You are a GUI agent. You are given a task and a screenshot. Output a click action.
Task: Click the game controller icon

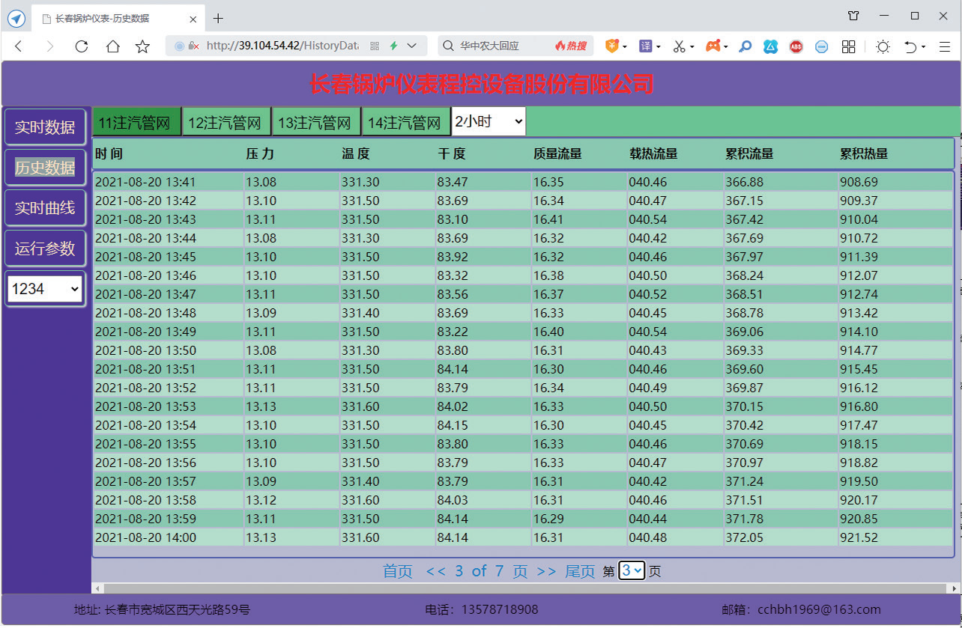pos(713,46)
